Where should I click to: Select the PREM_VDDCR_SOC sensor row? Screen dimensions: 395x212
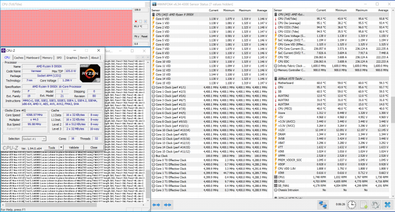(x=332, y=160)
